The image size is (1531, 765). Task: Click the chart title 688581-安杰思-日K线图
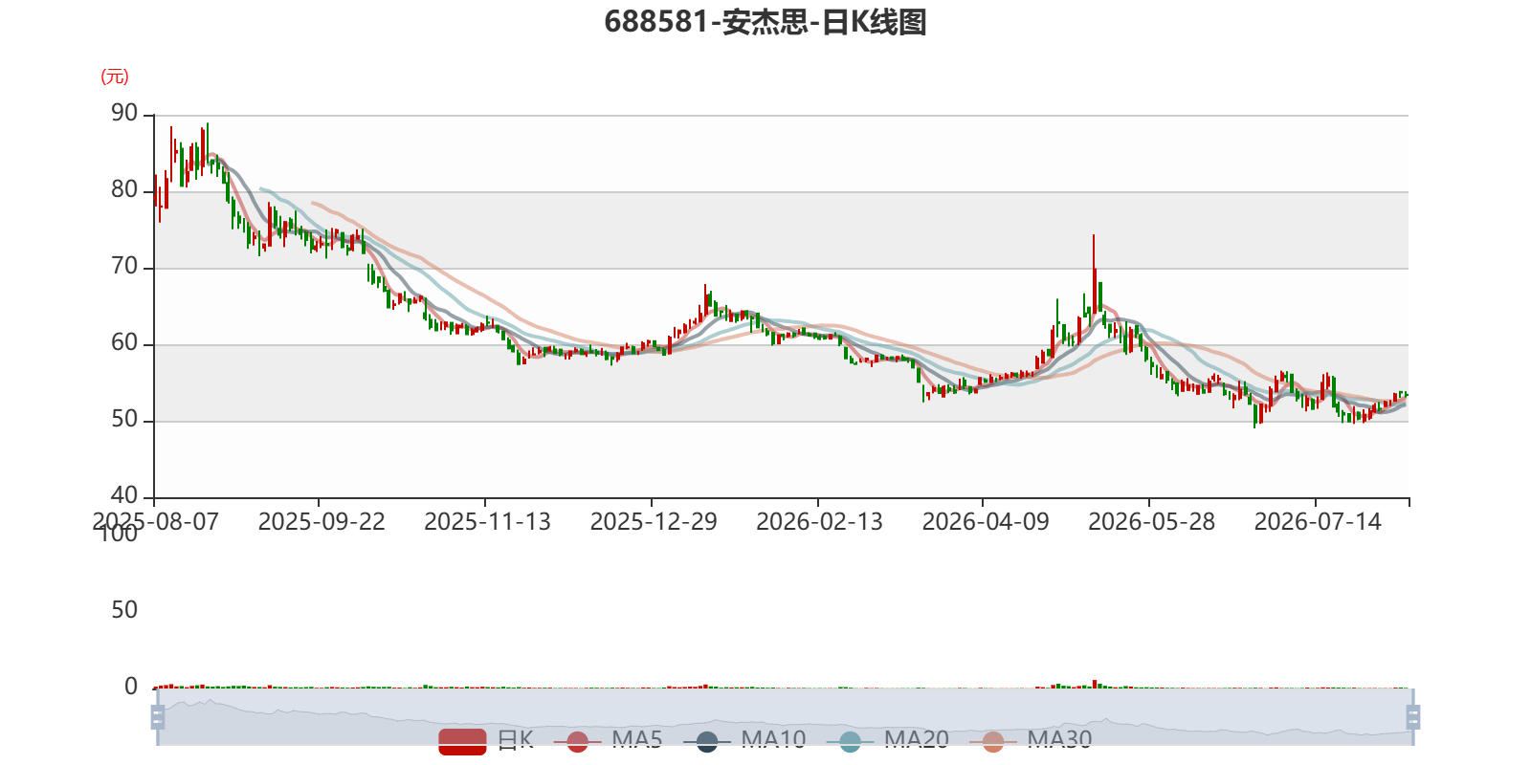point(765,21)
